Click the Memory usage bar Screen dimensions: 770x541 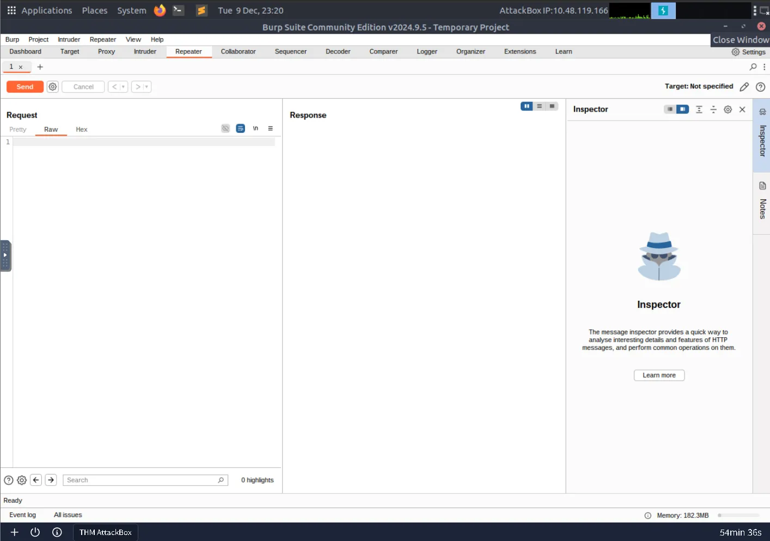coord(738,515)
